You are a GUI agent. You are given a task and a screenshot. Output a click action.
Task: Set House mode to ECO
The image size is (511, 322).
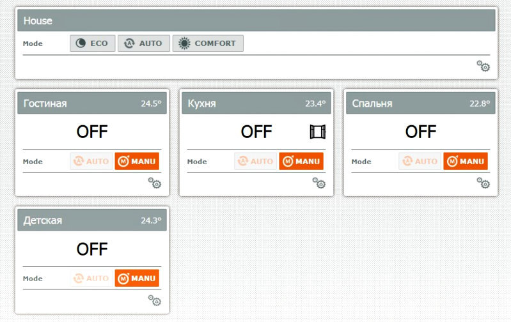(93, 43)
